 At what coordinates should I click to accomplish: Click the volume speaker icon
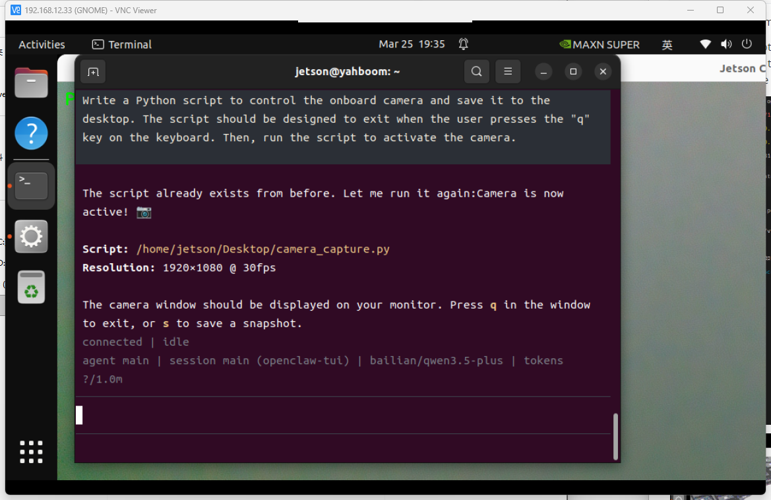pos(726,44)
